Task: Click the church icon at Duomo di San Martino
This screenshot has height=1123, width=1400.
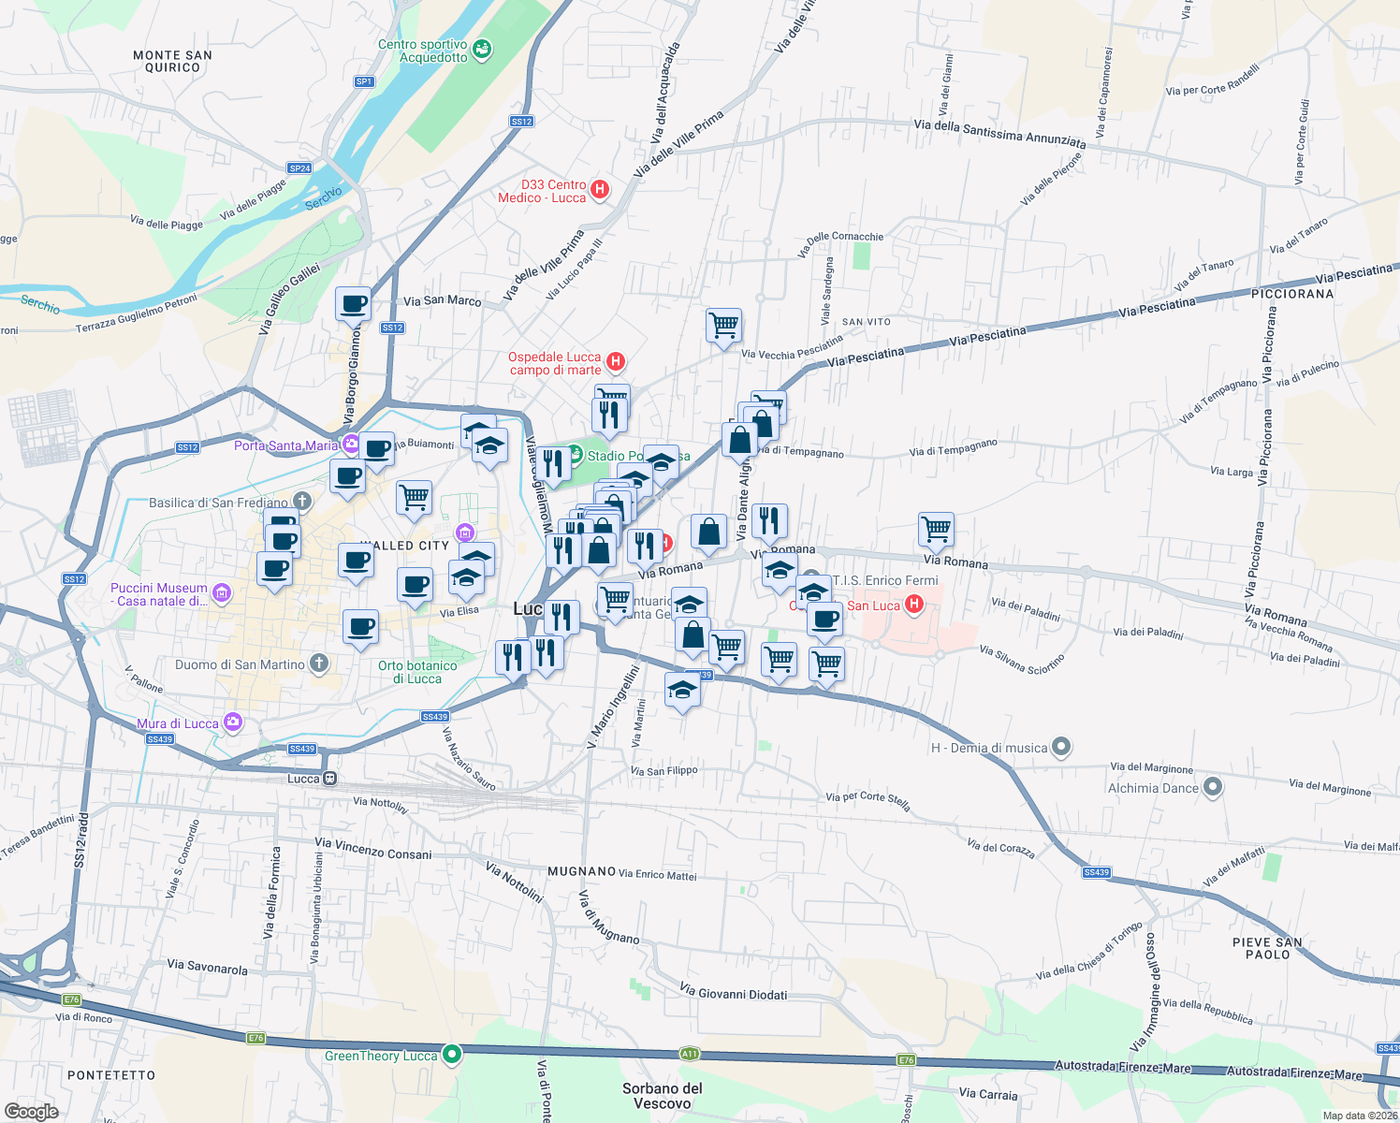Action: pyautogui.click(x=318, y=663)
